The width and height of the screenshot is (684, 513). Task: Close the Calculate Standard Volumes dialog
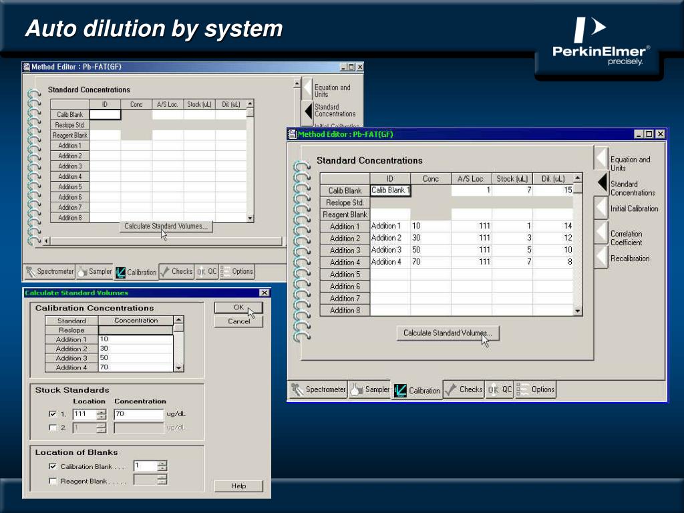264,293
